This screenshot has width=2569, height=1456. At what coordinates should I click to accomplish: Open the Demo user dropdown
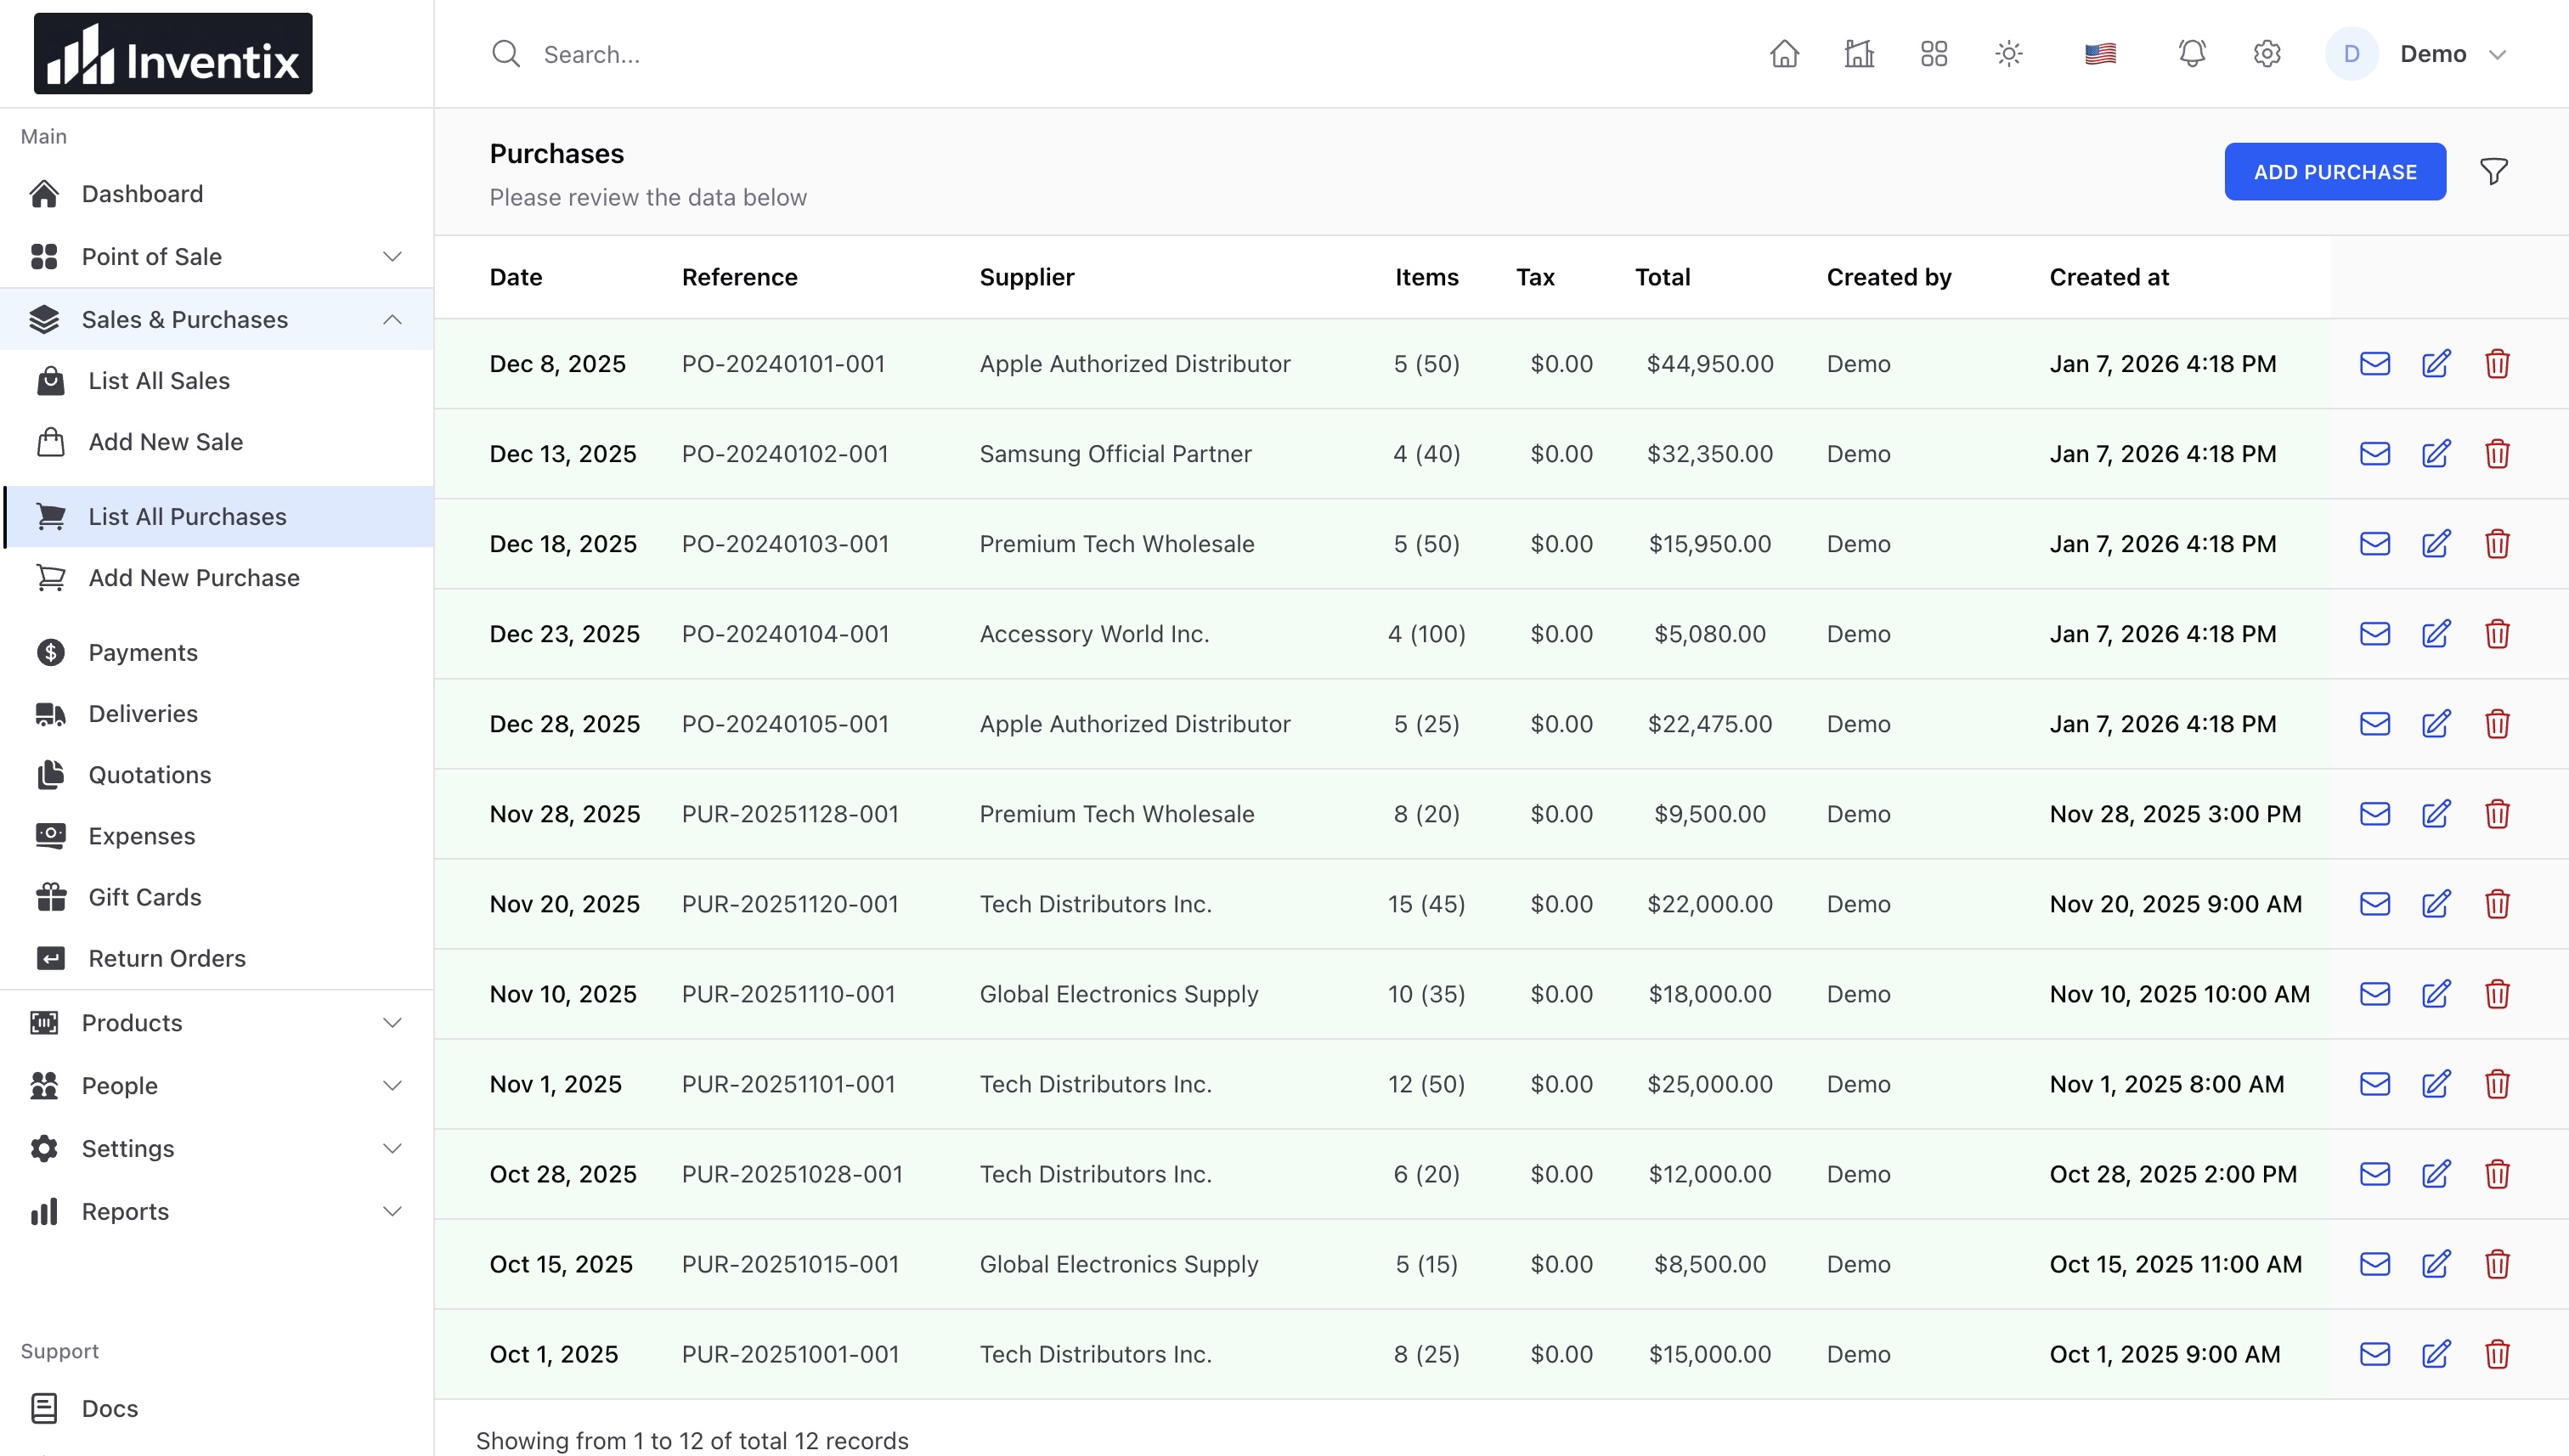tap(2417, 54)
